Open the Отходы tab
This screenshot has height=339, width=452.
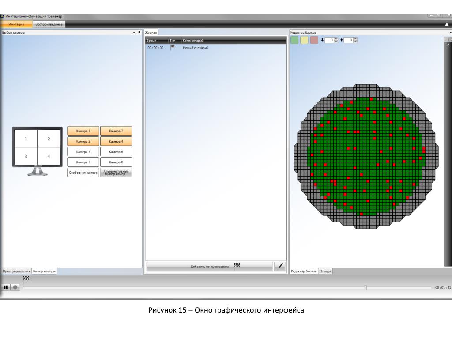pos(325,271)
